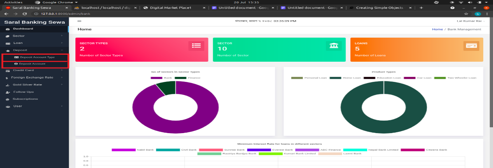Expand the Foreign Exchange Rate chevron
This screenshot has height=168, width=493.
click(62, 78)
